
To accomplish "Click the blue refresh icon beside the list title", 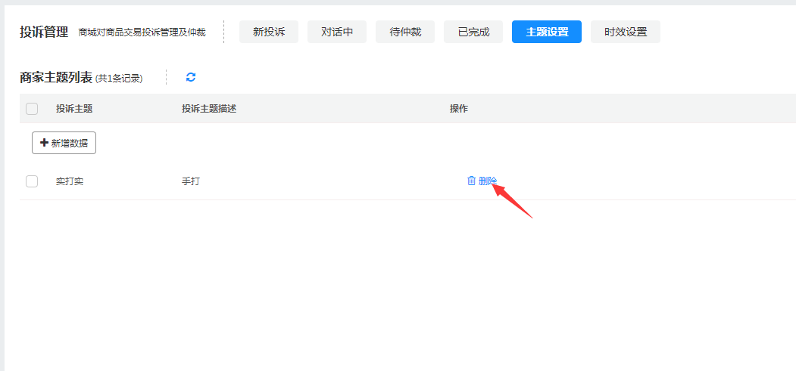I will coord(191,77).
